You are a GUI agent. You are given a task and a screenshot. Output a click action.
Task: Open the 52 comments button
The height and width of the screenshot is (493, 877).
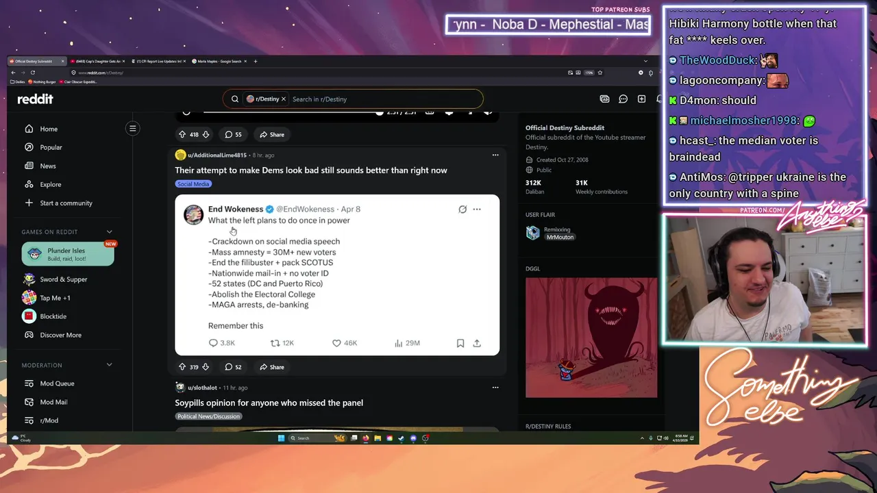tap(234, 368)
